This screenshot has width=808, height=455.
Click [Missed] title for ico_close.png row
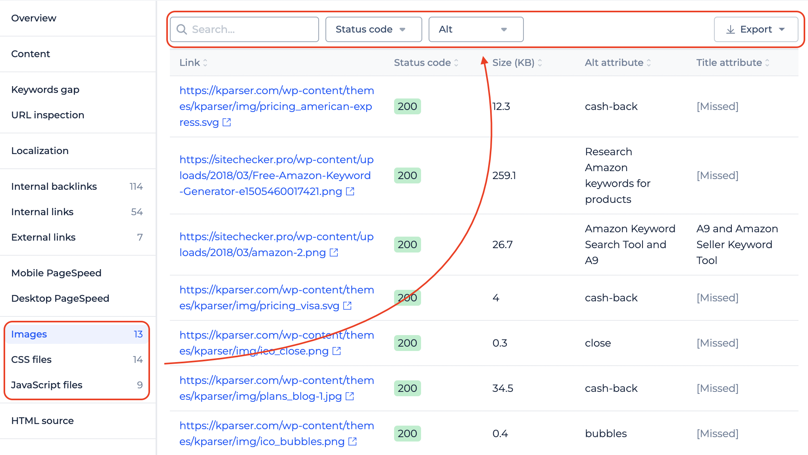pyautogui.click(x=718, y=343)
